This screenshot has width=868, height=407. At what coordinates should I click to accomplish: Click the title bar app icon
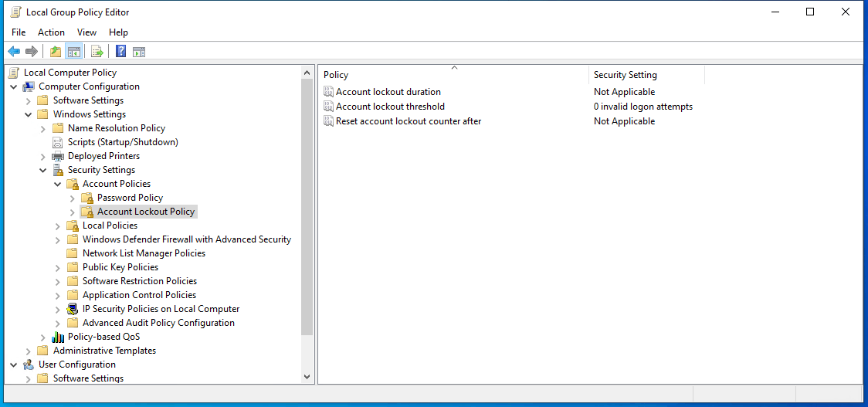[15, 12]
